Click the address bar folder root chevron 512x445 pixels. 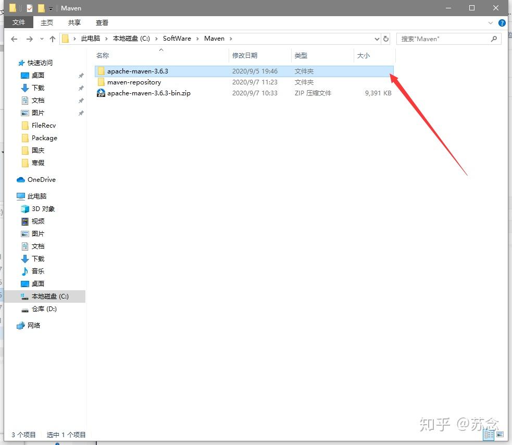pos(74,39)
